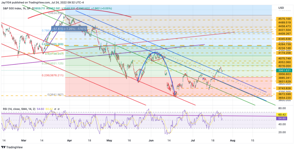Click the 4264.739 yellow price level tag
This screenshot has width=294, height=150.
click(x=283, y=44)
